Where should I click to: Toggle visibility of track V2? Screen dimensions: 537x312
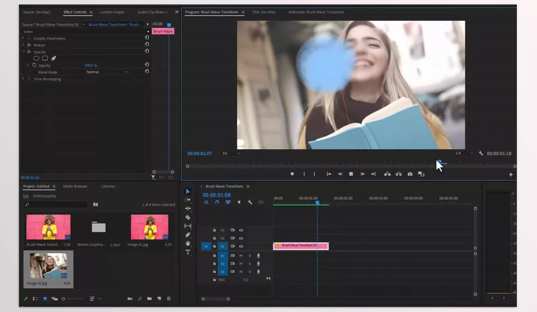pyautogui.click(x=241, y=238)
